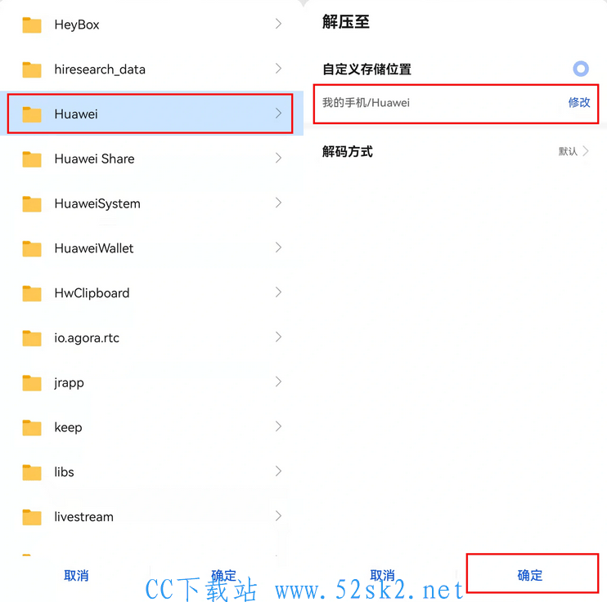Cancel folder selection with left 取消
607x602 pixels.
pos(76,576)
